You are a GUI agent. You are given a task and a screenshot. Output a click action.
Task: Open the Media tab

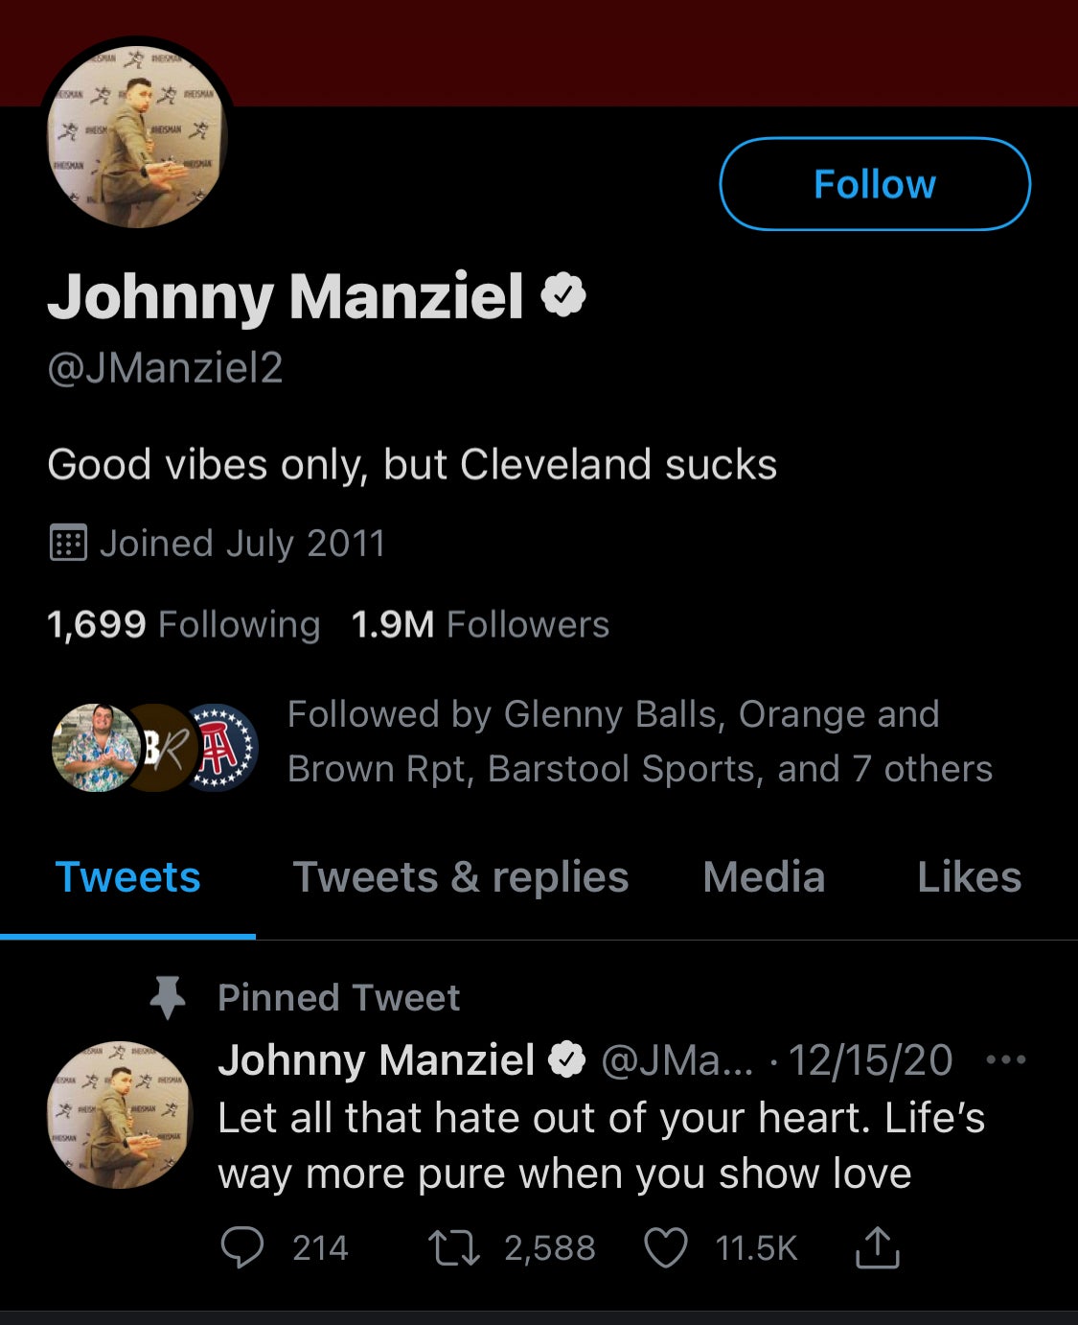point(764,877)
